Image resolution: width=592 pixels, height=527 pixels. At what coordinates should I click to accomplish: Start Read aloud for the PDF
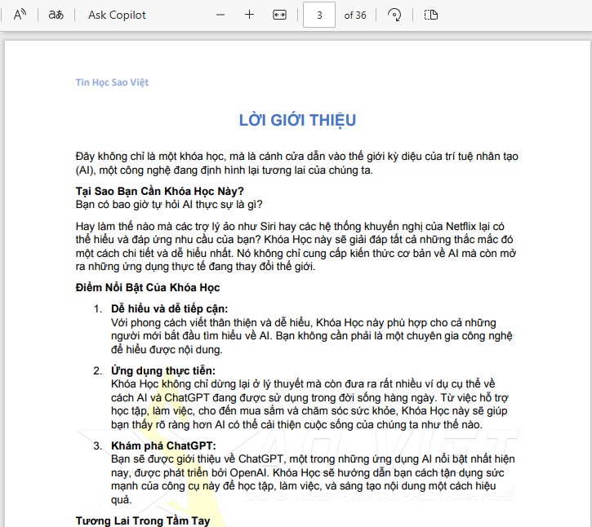(20, 15)
